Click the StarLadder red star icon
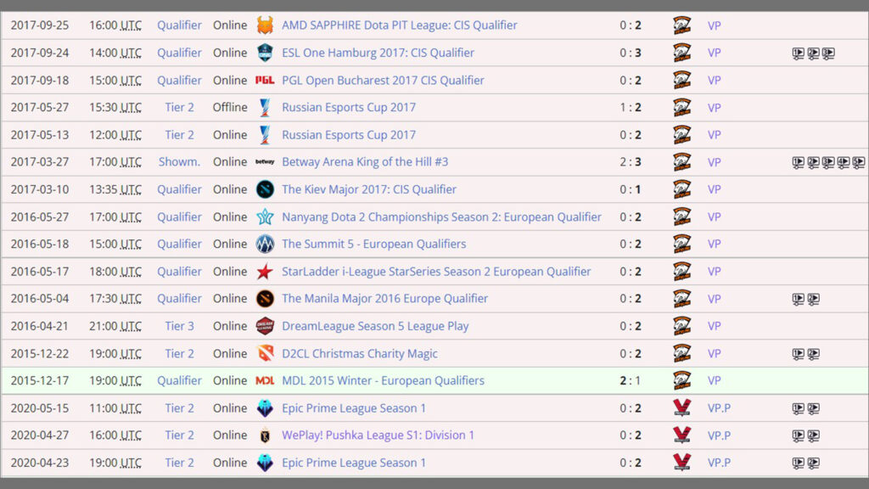 coord(265,272)
